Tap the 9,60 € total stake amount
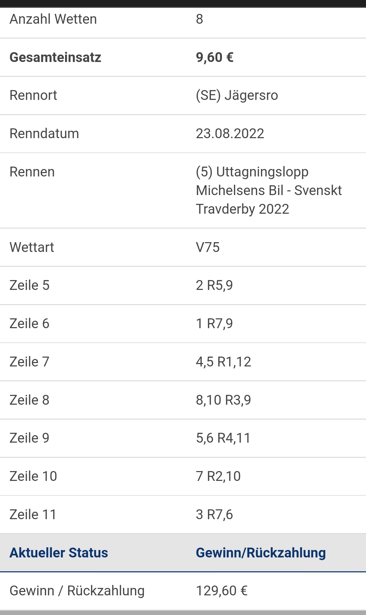 [215, 57]
